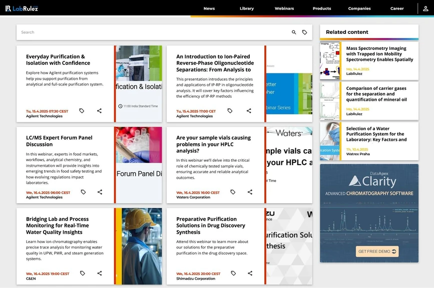Click tag icon on Everyday Purification card
The image size is (434, 288).
point(82,111)
